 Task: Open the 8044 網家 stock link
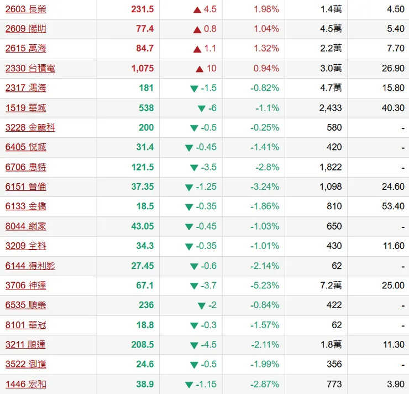pyautogui.click(x=25, y=226)
